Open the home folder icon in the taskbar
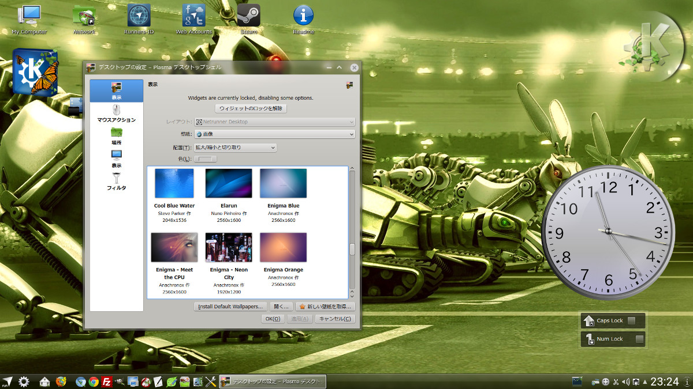The image size is (693, 389). pos(44,382)
